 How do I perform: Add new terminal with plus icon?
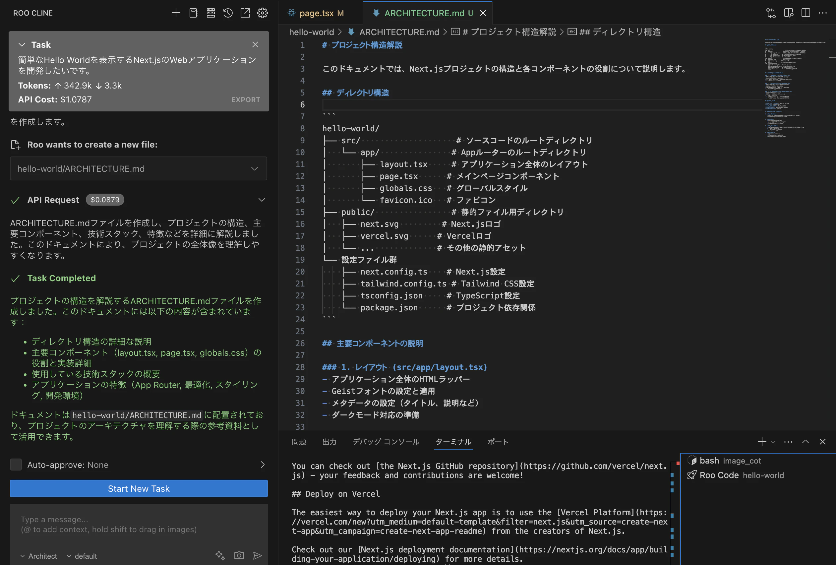coord(762,442)
